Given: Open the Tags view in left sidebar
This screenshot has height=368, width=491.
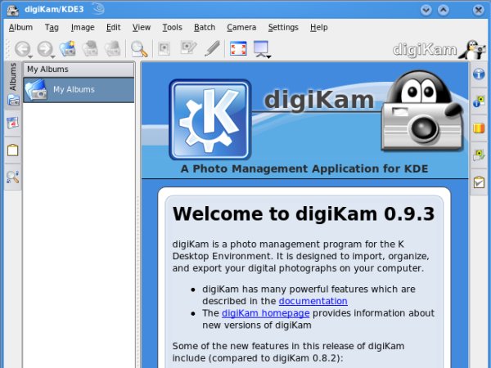Looking at the screenshot, I should 13,150.
